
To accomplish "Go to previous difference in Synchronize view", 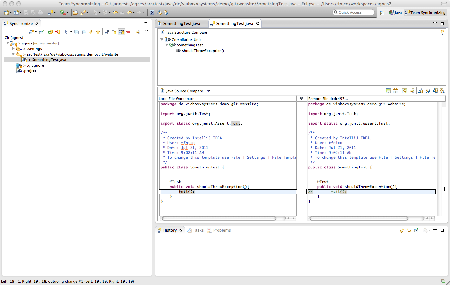I will 98,32.
